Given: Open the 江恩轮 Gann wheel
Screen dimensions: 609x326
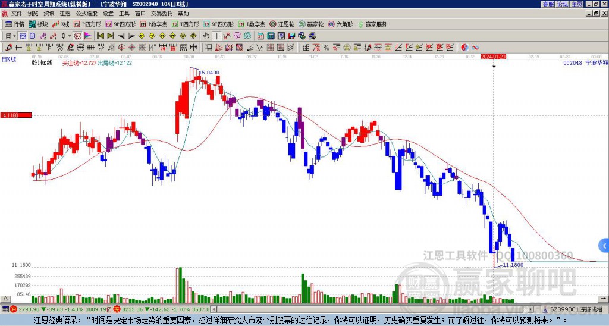Looking at the screenshot, I should 282,24.
